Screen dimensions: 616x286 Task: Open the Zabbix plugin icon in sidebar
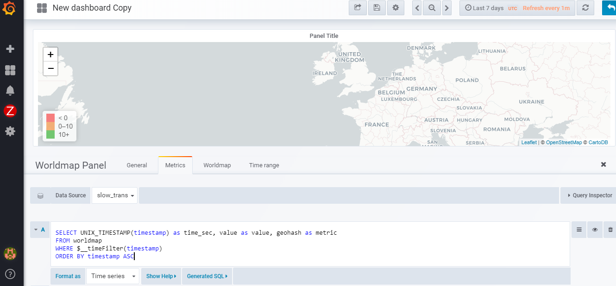11,111
